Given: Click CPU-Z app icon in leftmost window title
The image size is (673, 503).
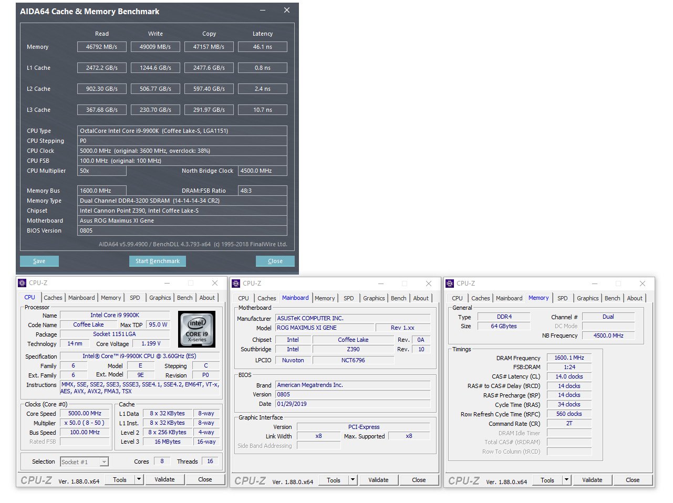Looking at the screenshot, I should click(x=22, y=283).
